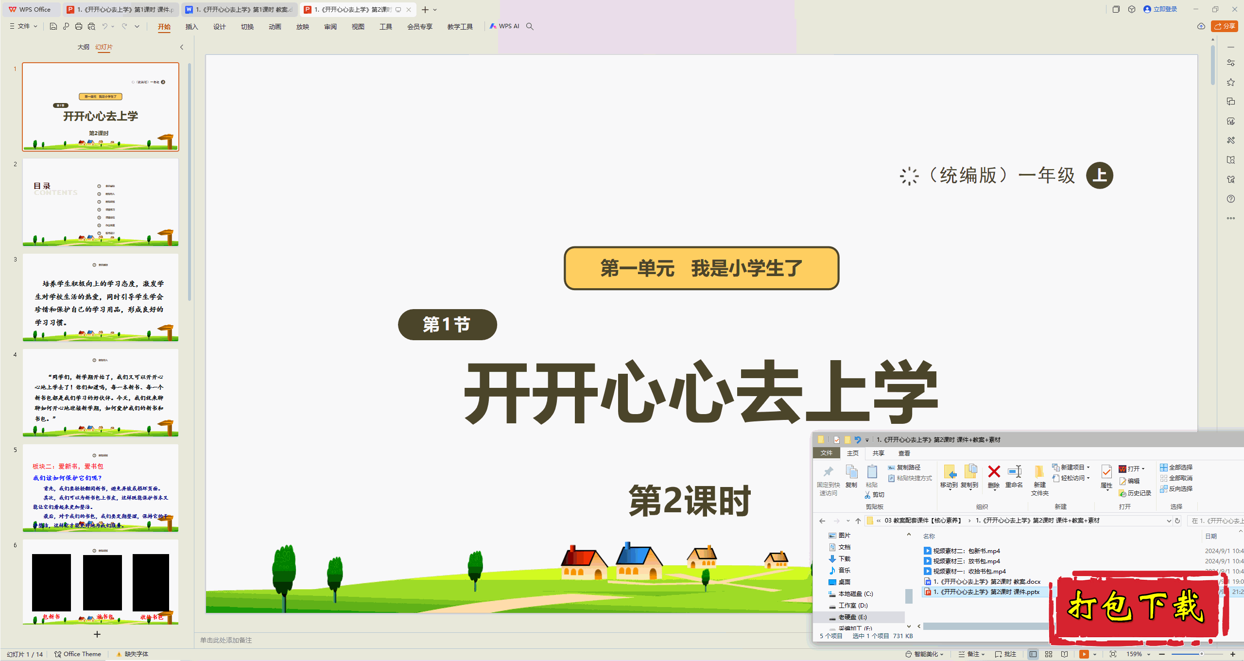The height and width of the screenshot is (661, 1244).
Task: Open Review (审阅) ribbon tab
Action: (330, 27)
